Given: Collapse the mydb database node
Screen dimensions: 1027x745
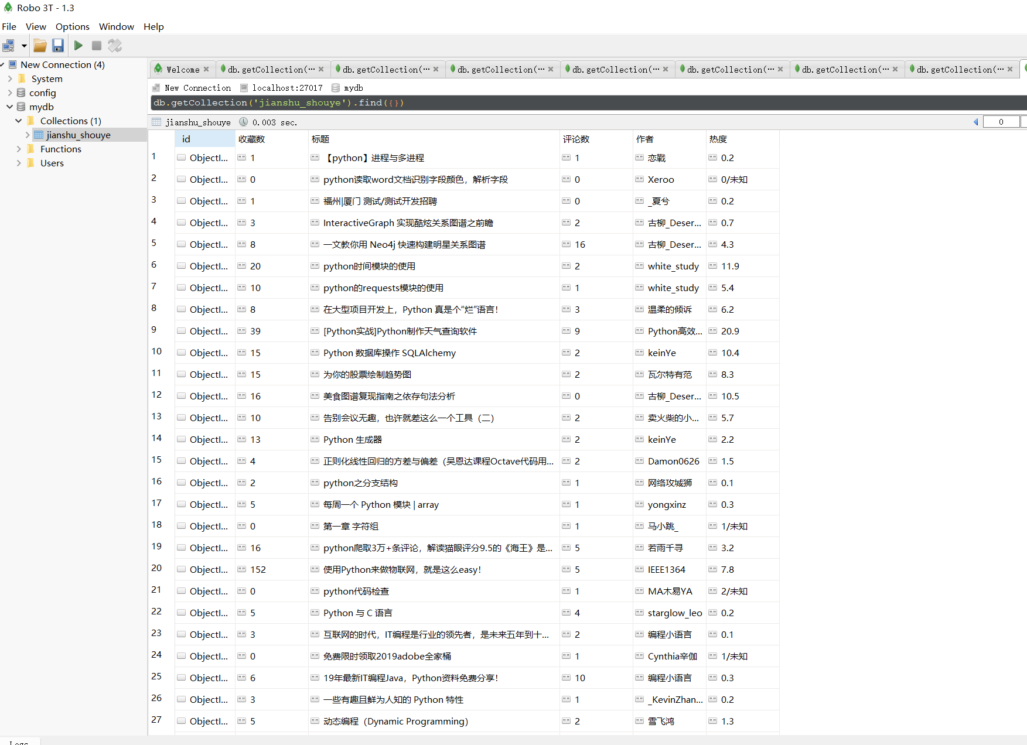Looking at the screenshot, I should 10,107.
